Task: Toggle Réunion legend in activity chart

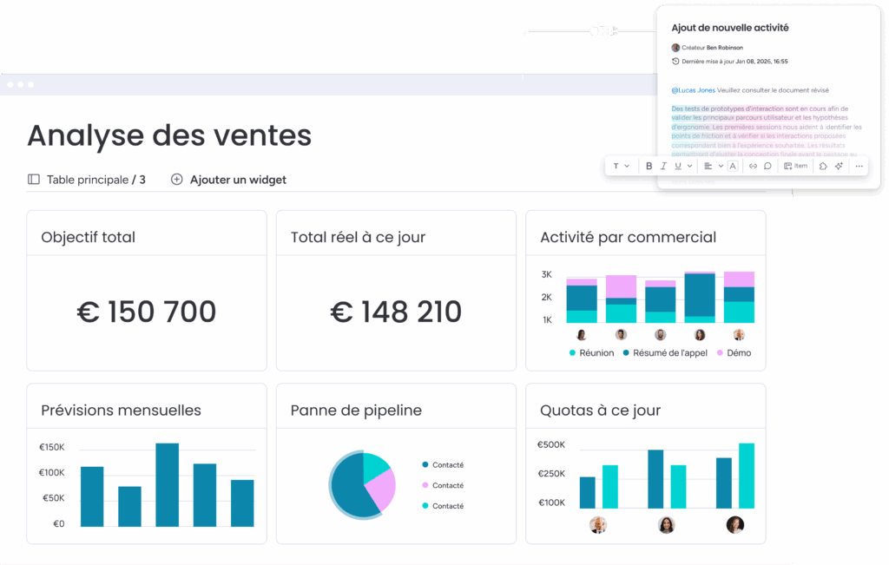Action: (x=591, y=352)
